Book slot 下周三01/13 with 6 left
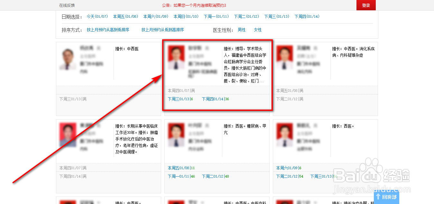Image resolution: width=434 pixels, height=204 pixels. coord(180,99)
